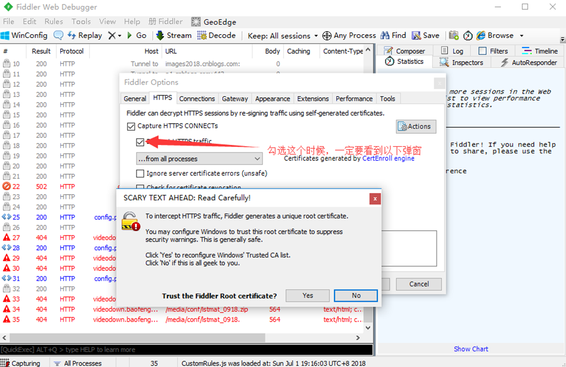Open the Keep: All sessions dropdown
566x367 pixels.
(283, 36)
